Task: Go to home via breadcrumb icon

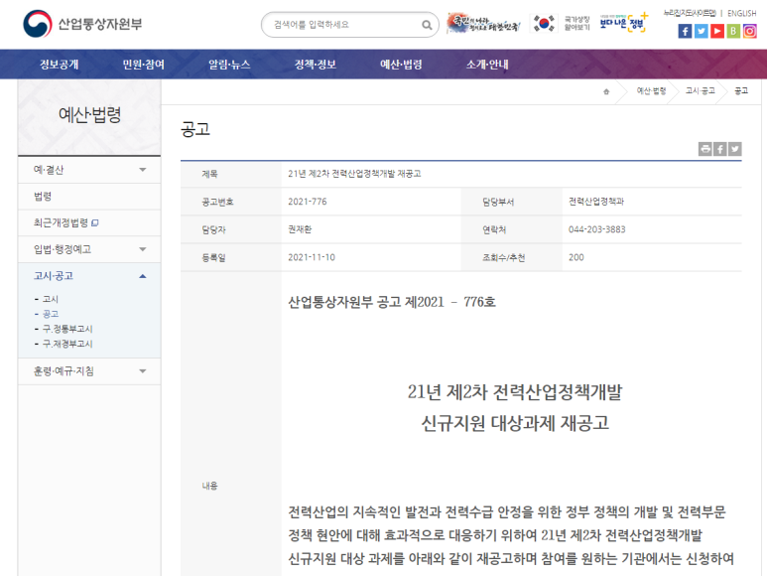Action: tap(606, 91)
